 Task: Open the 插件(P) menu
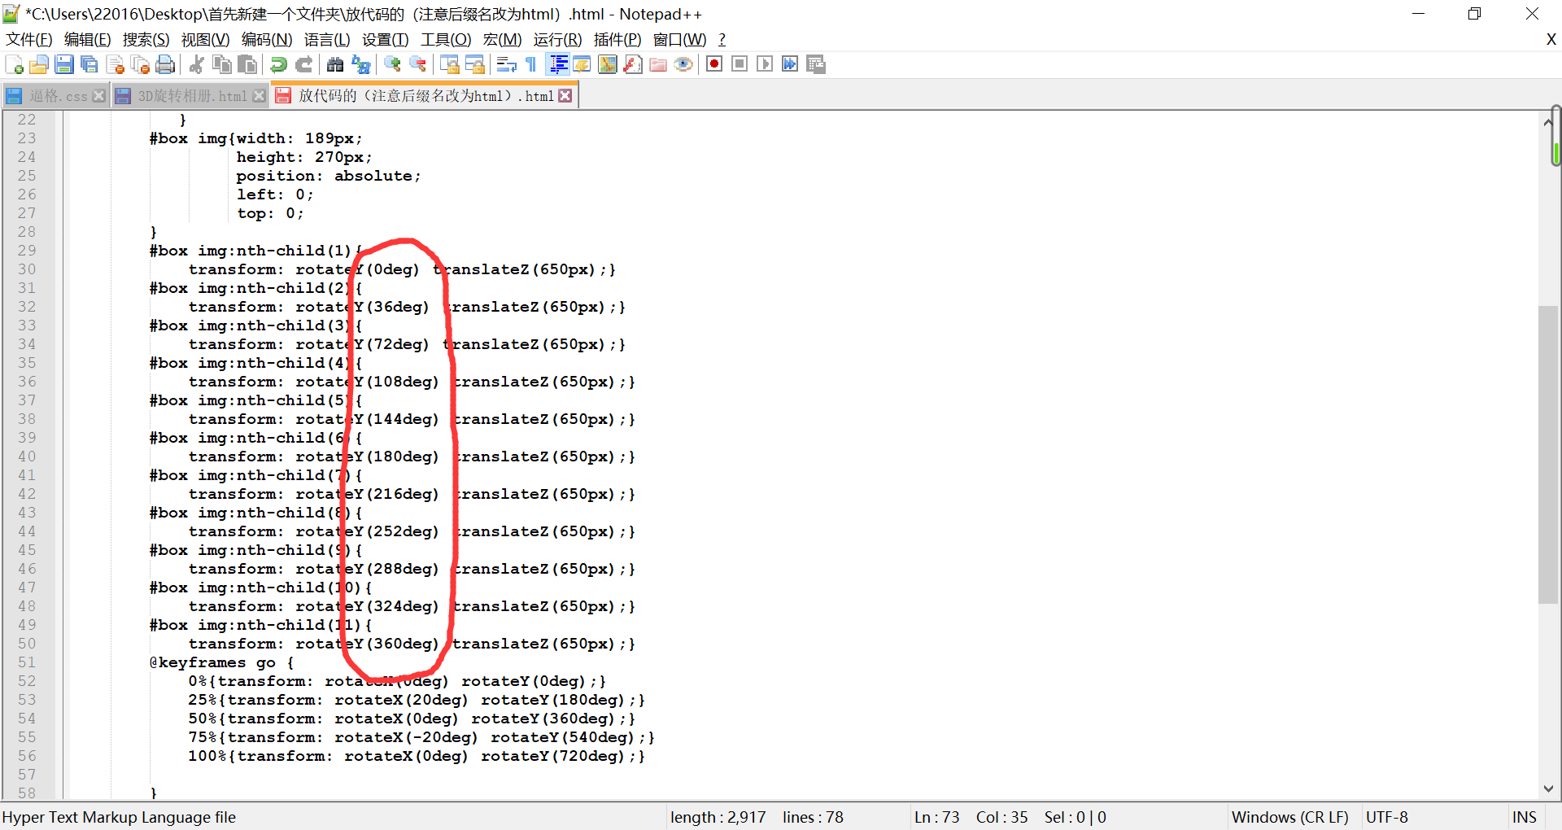click(x=617, y=39)
